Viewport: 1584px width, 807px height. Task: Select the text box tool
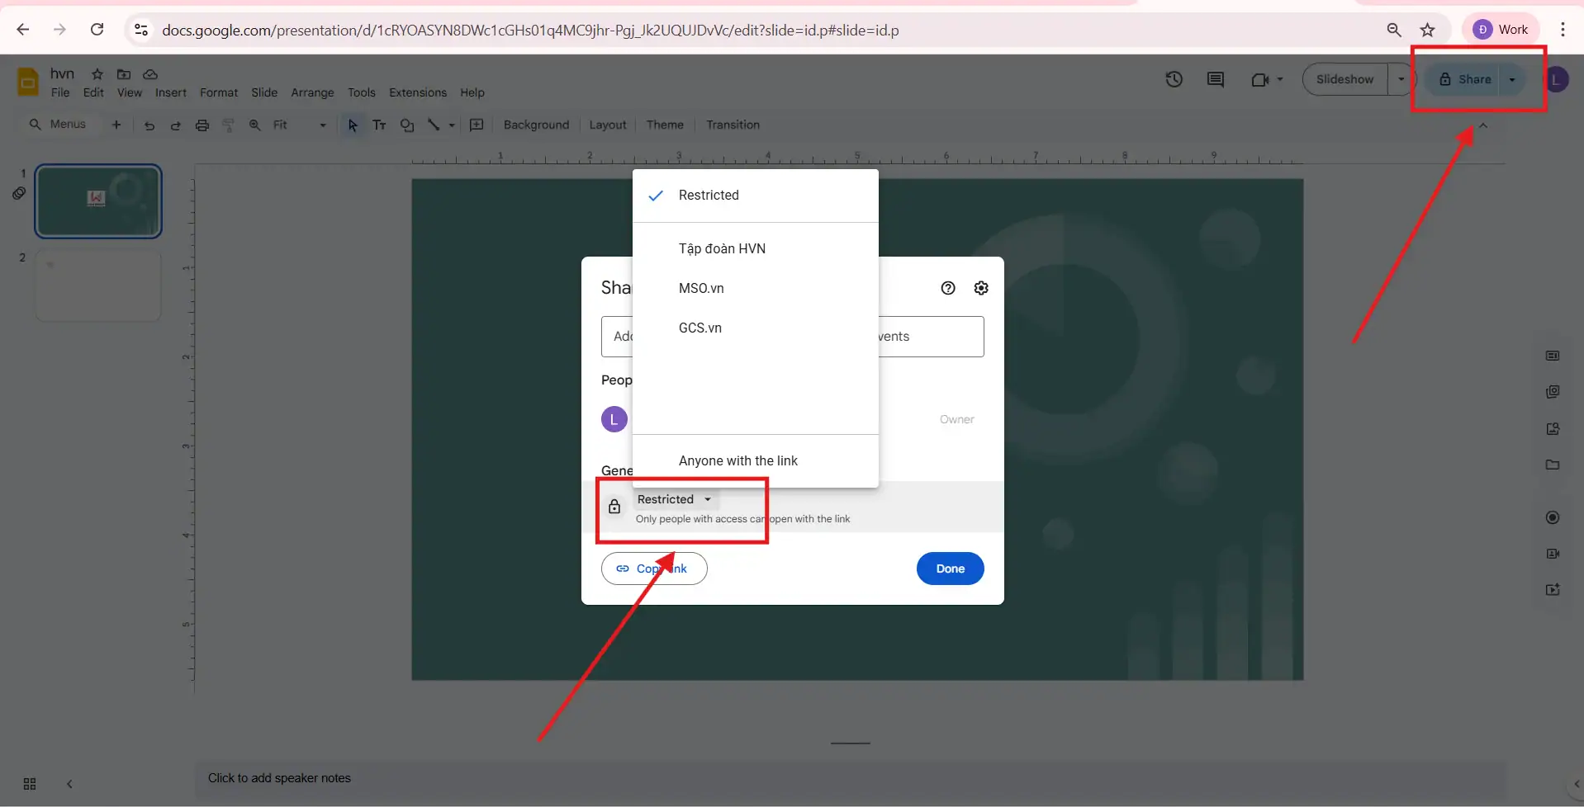click(379, 125)
